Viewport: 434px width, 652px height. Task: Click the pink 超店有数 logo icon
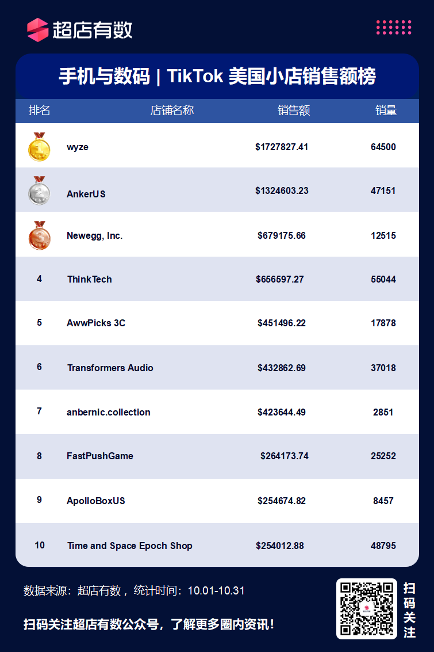click(38, 30)
